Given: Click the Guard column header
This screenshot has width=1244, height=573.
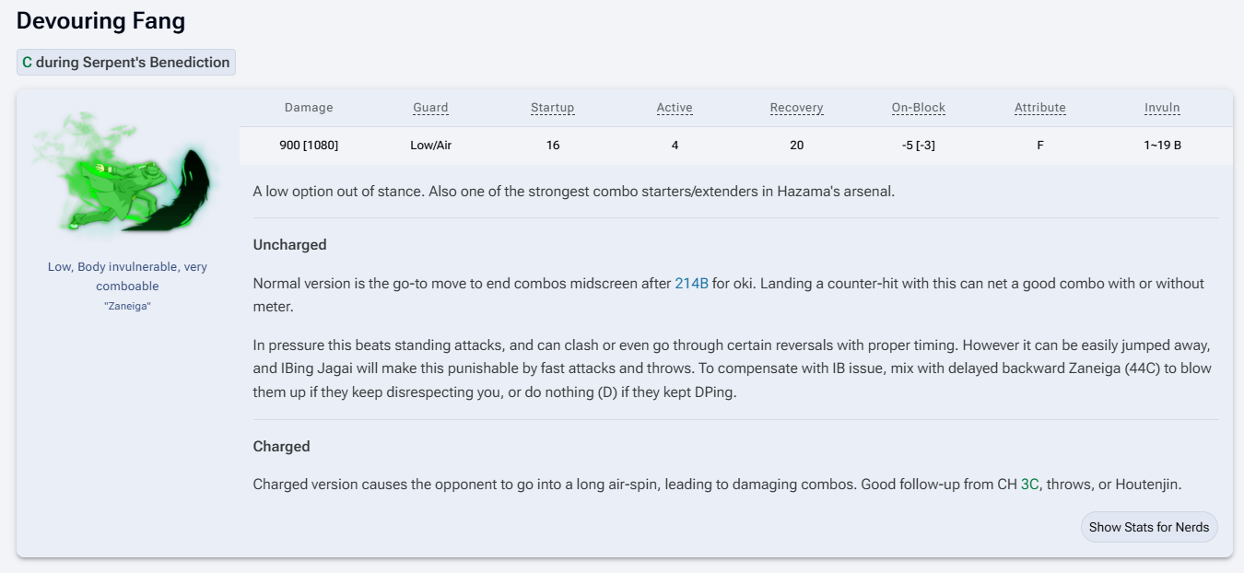Looking at the screenshot, I should pos(430,108).
